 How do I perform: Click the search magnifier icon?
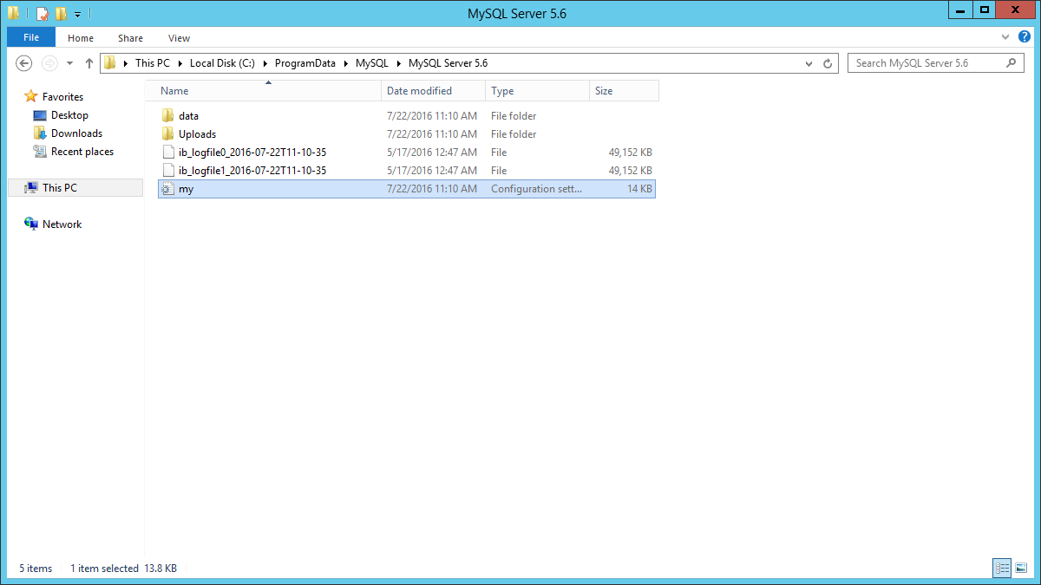tap(1011, 63)
